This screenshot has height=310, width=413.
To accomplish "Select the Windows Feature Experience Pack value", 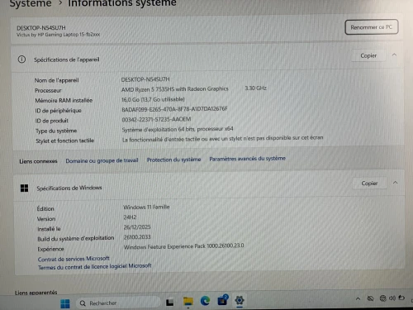I will tap(184, 246).
